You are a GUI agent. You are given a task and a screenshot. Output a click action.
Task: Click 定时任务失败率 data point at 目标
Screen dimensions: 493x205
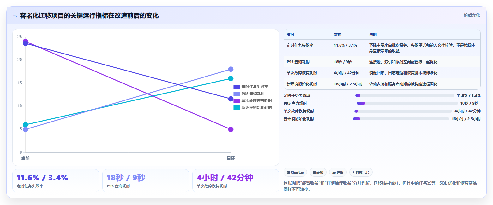click(x=231, y=99)
